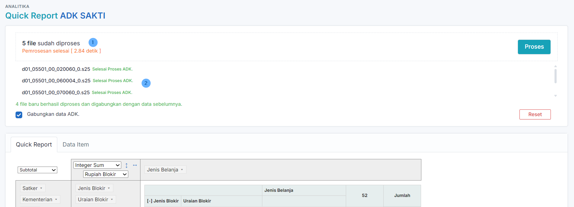Switch to the Data Item tab

[76, 145]
